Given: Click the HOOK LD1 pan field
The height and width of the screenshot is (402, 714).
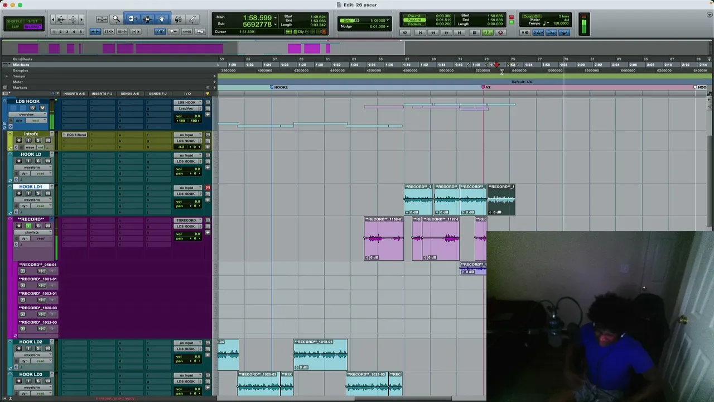Looking at the screenshot, I should tap(187, 205).
